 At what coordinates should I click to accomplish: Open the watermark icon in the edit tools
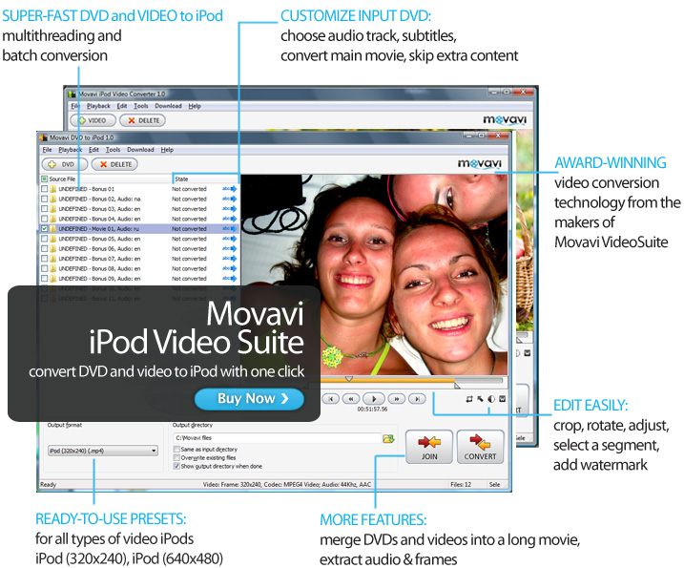pyautogui.click(x=502, y=398)
